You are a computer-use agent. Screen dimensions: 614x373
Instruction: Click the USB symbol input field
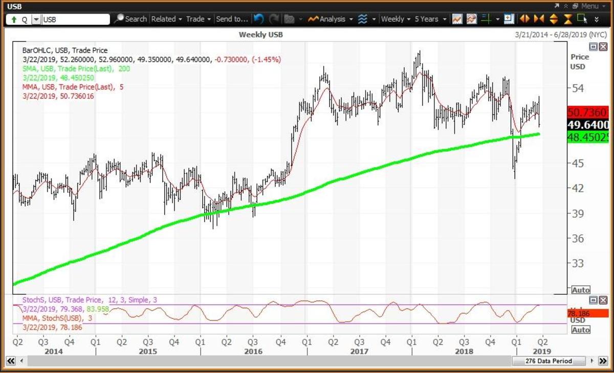tap(75, 19)
